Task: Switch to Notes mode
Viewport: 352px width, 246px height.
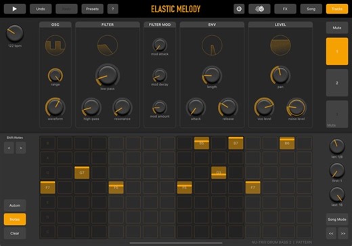Action: (15, 220)
